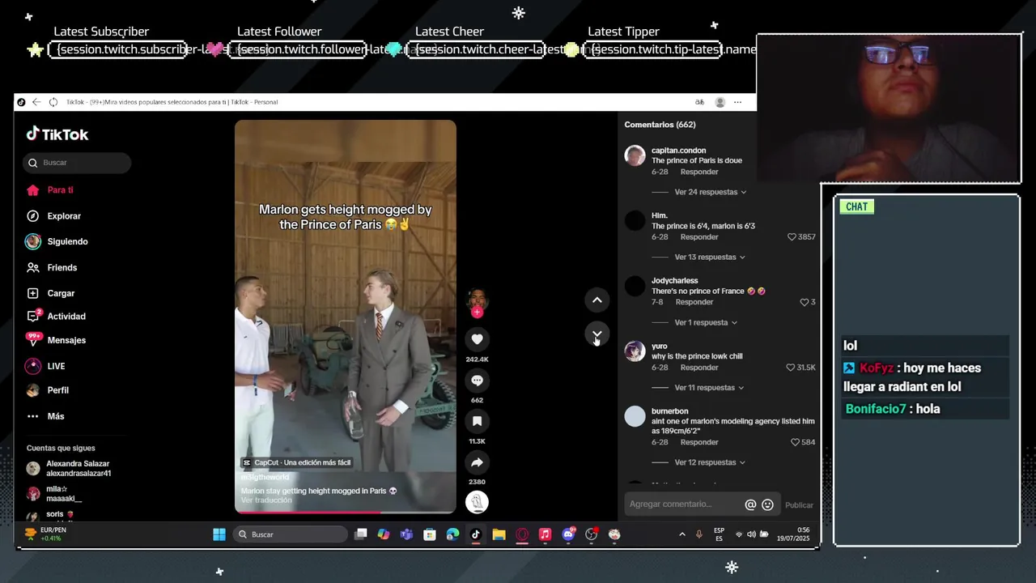The width and height of the screenshot is (1036, 583).
Task: Share the video with the arrow icon
Action: pos(477,462)
